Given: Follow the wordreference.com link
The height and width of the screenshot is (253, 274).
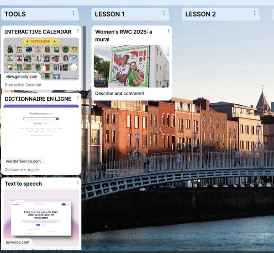Looking at the screenshot, I should pos(23,161).
